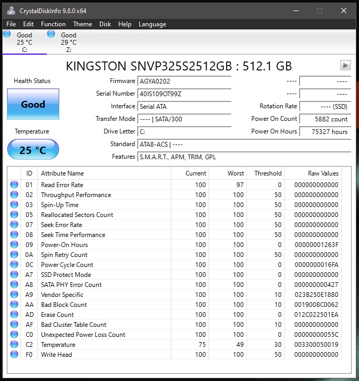Click the blue status orb for drive Z:
The width and height of the screenshot is (359, 381).
coord(51,34)
